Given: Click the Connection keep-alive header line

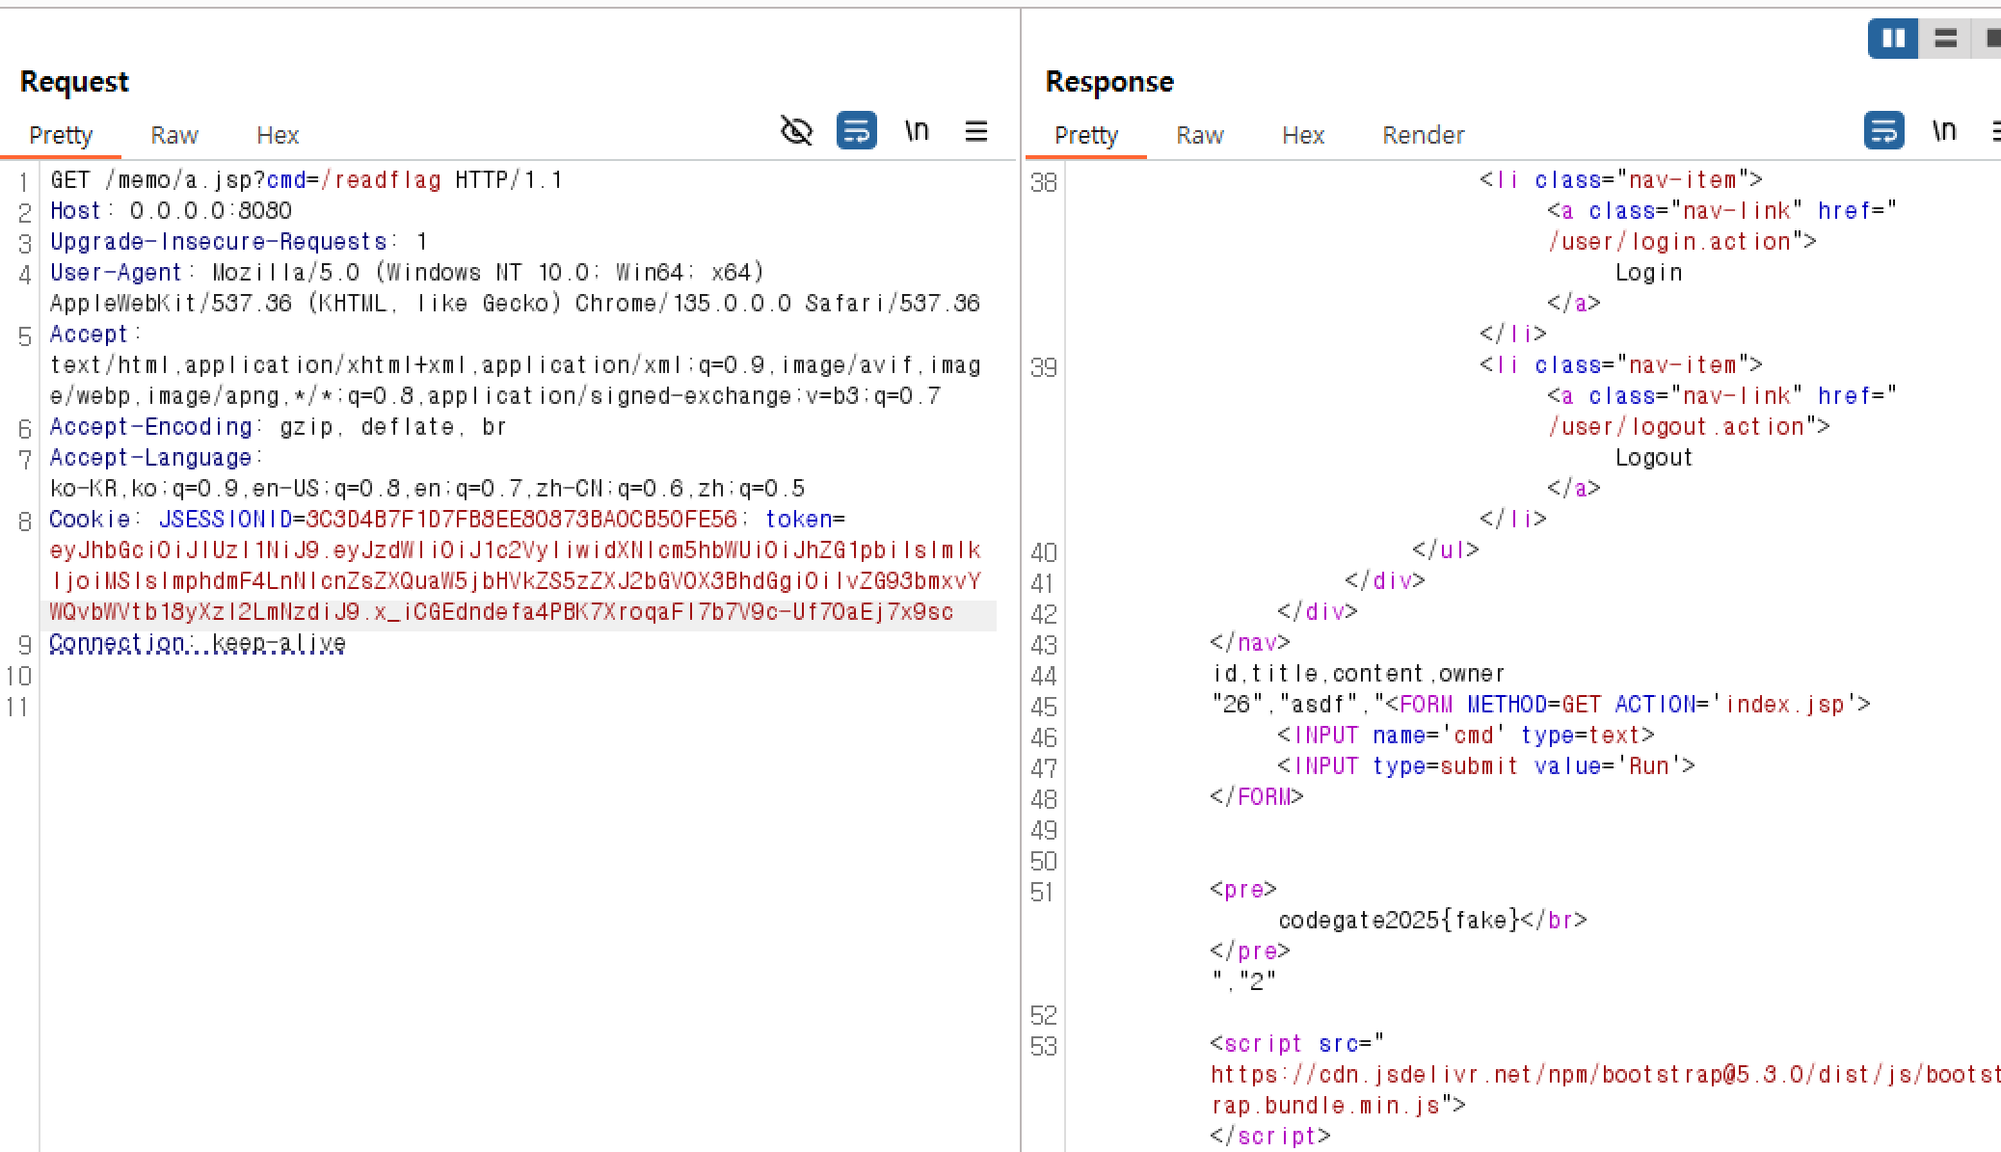Looking at the screenshot, I should (x=198, y=643).
